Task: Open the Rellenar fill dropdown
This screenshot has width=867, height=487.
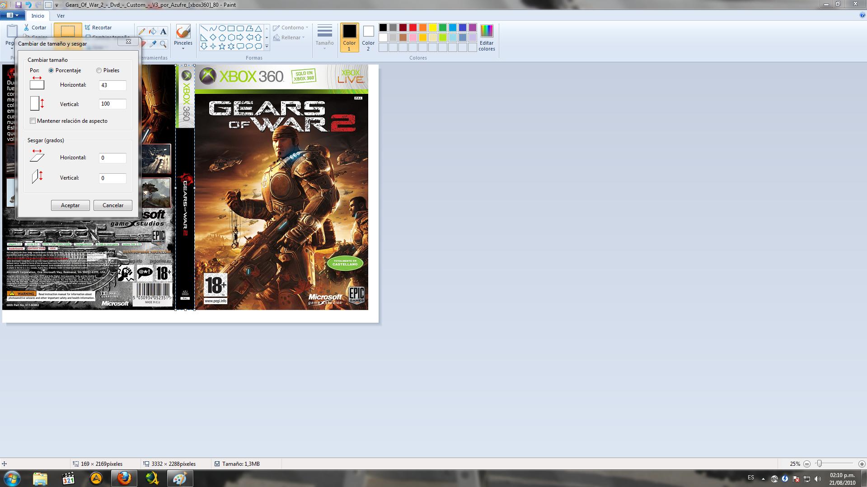Action: pos(289,37)
